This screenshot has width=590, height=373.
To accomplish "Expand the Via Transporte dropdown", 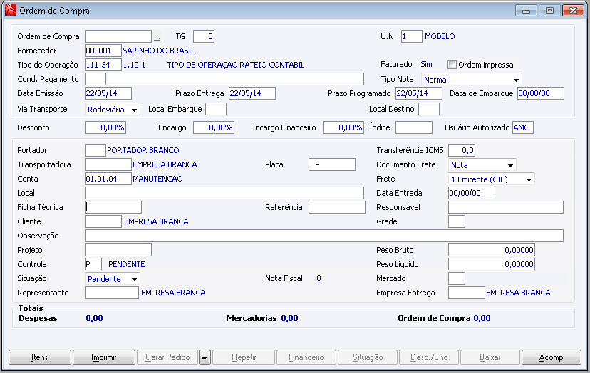I will [x=135, y=110].
